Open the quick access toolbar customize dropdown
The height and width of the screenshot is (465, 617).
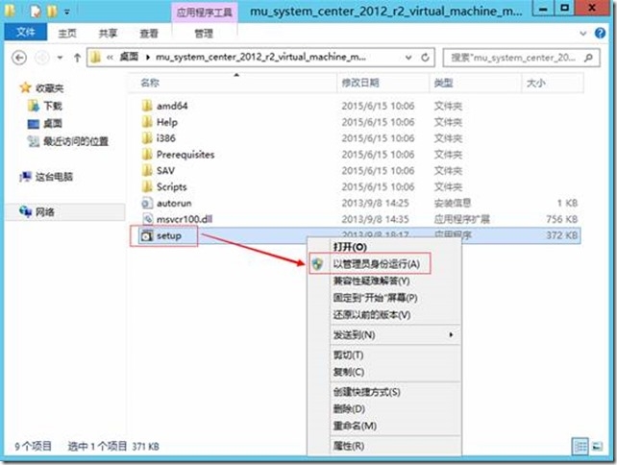[67, 12]
